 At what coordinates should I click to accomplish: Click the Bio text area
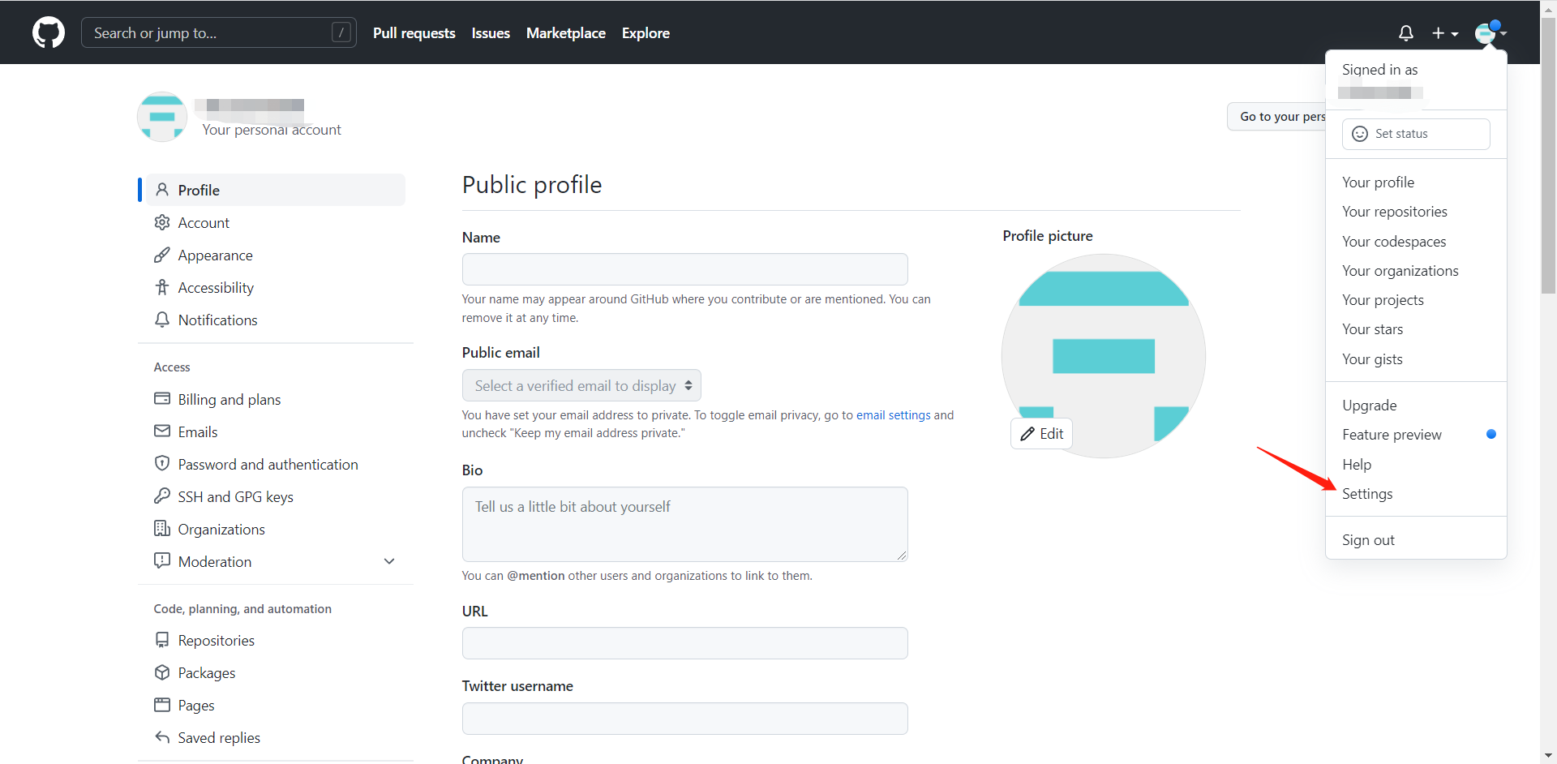(x=685, y=524)
